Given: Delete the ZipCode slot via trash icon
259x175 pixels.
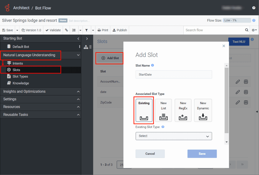Looking at the screenshot, I should click(x=246, y=102).
